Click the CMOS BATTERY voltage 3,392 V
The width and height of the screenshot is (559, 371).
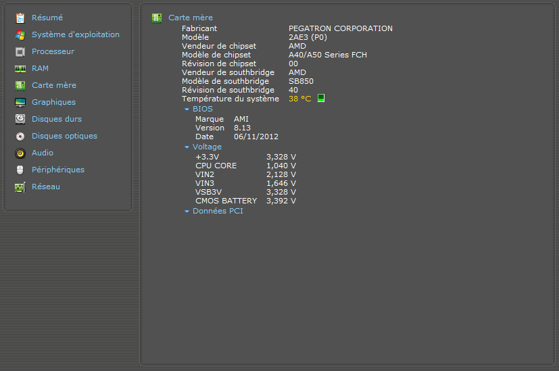tap(281, 201)
